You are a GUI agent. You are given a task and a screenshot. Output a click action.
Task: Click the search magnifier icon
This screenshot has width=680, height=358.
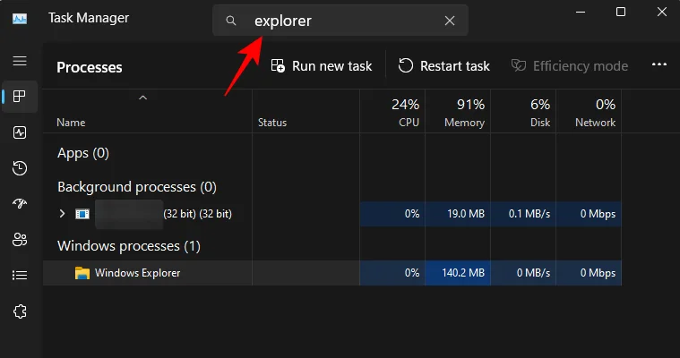pyautogui.click(x=231, y=21)
